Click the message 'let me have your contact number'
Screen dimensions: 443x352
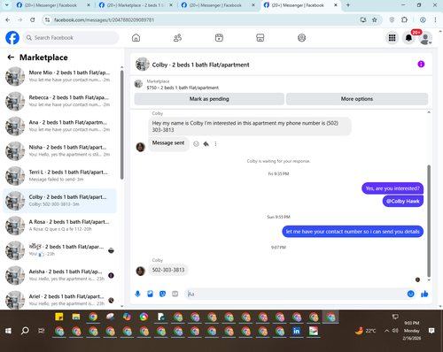coord(353,232)
